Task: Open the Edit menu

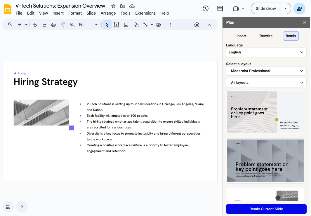Action: tap(31, 13)
